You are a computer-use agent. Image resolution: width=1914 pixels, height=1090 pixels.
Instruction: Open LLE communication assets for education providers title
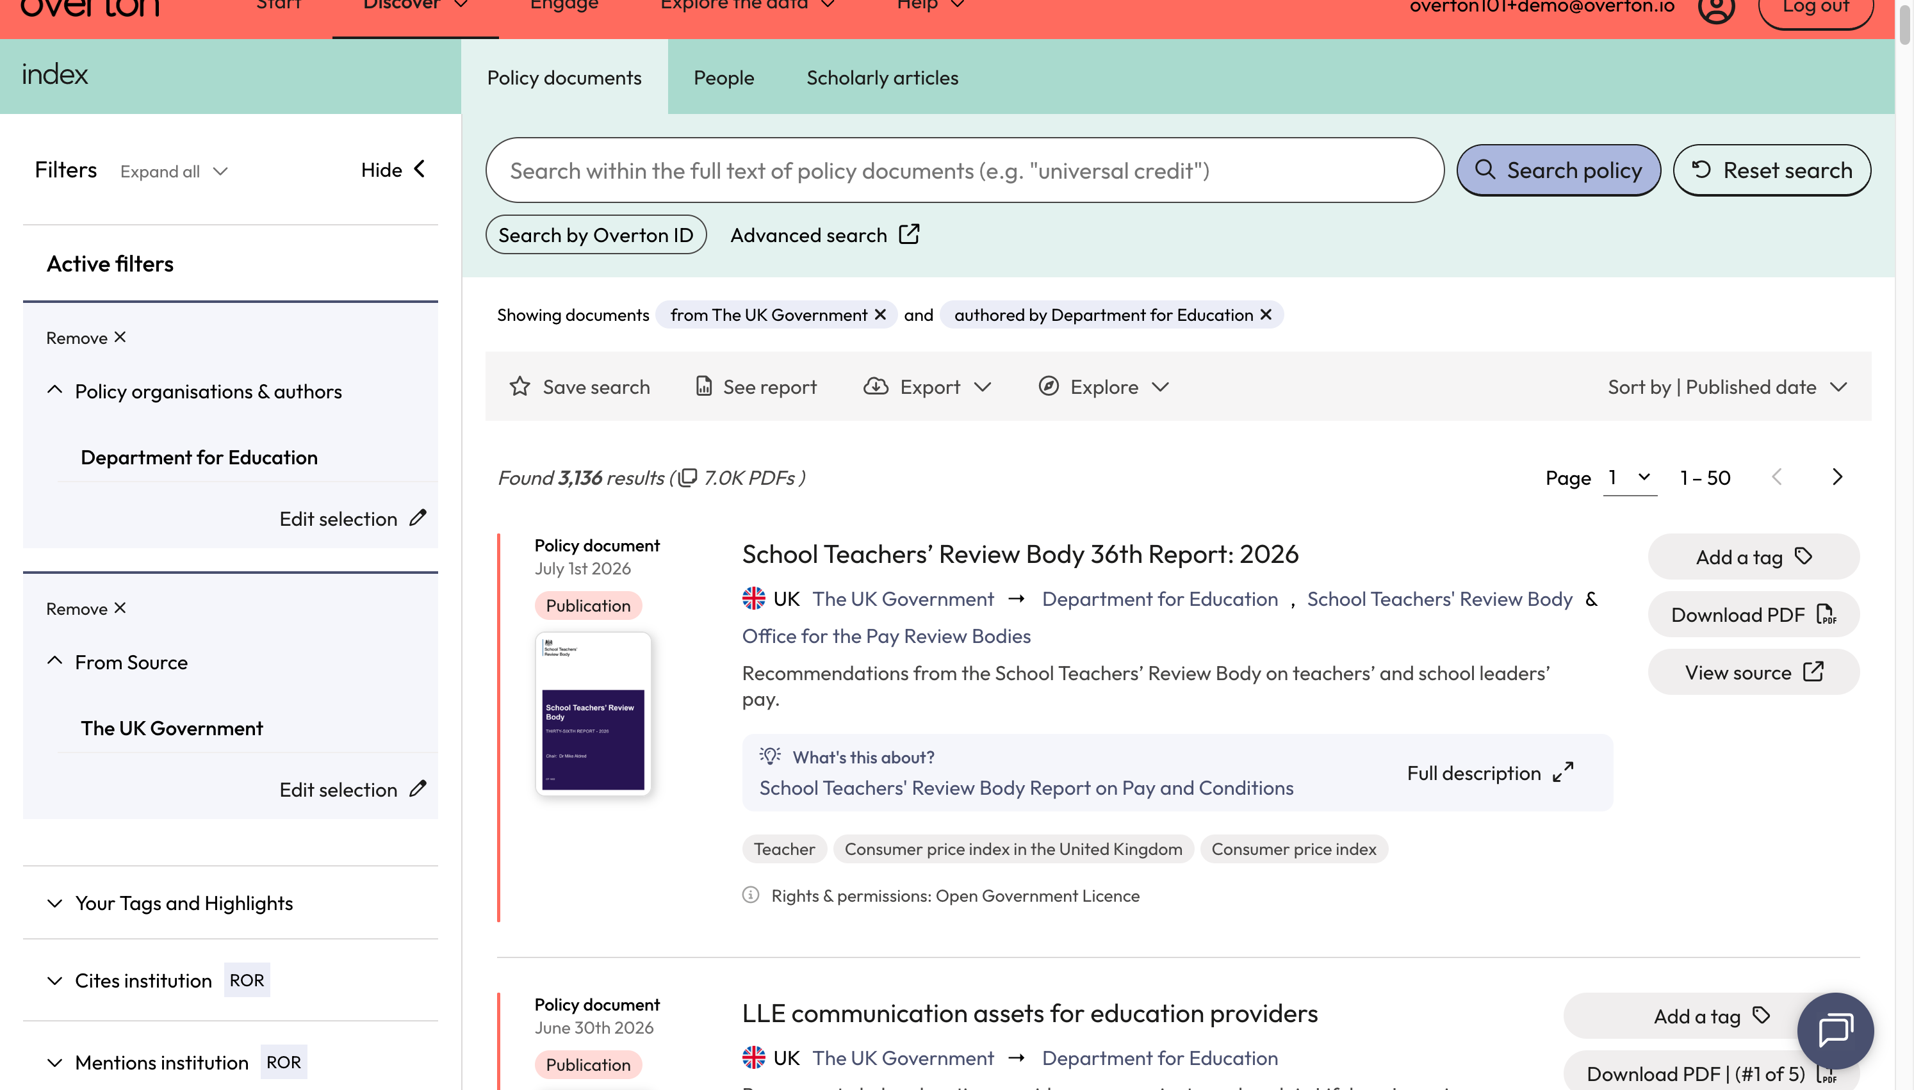(x=1029, y=1013)
